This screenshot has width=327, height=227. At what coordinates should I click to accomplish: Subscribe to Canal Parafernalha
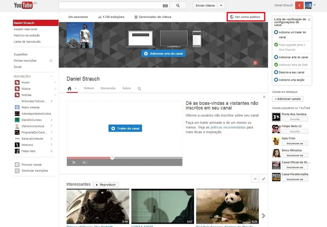[295, 179]
